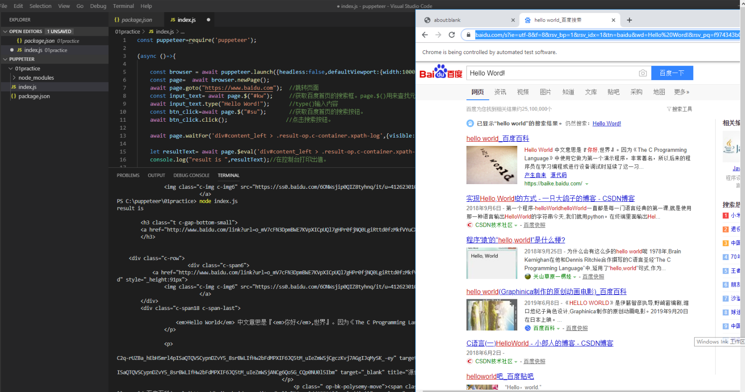Switch to the about:blank Chrome tab
This screenshot has height=392, width=745.
click(x=468, y=20)
